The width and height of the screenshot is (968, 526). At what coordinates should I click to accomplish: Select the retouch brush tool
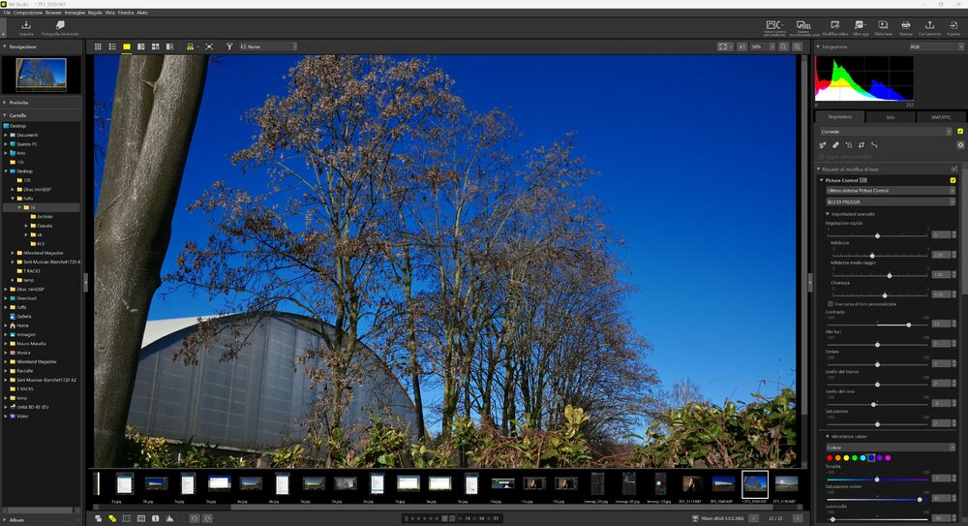click(835, 145)
